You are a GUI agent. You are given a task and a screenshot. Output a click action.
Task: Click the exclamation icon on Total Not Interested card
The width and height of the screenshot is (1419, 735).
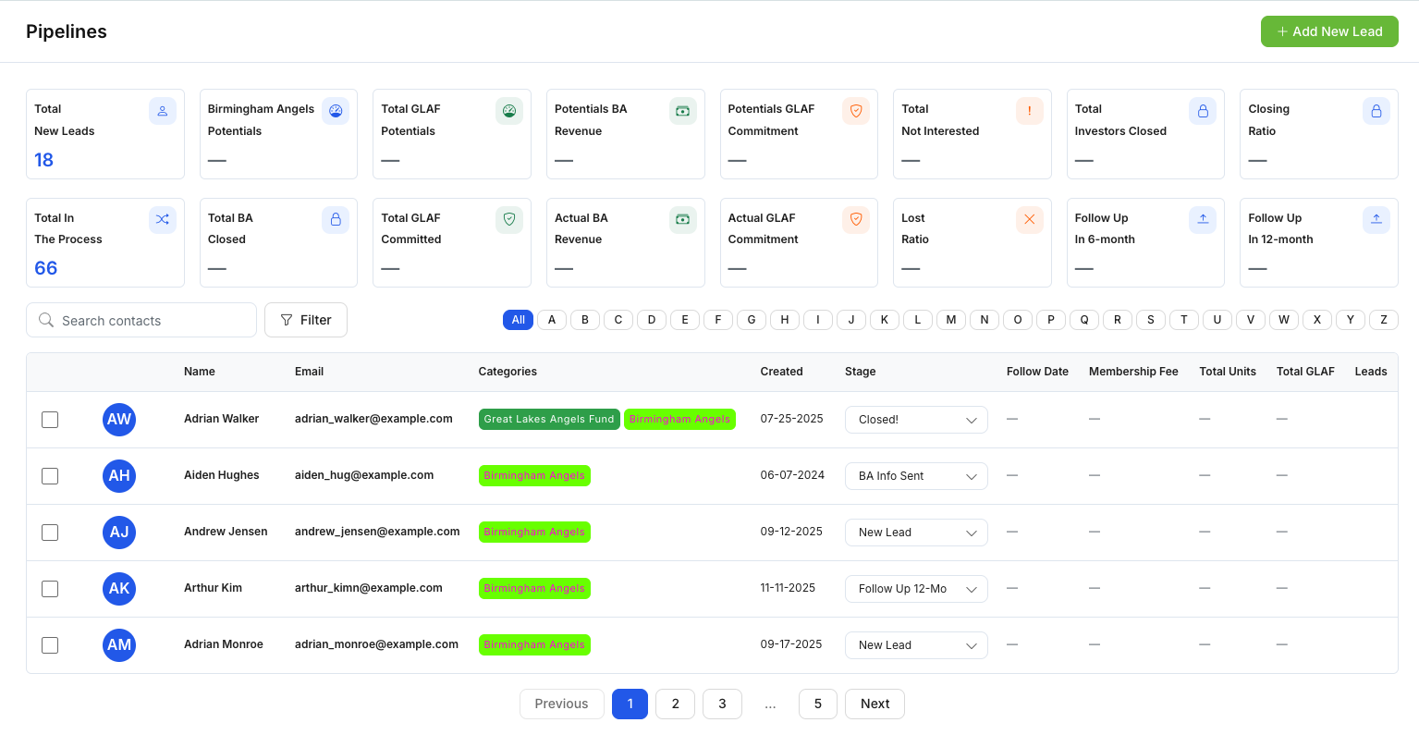1029,111
